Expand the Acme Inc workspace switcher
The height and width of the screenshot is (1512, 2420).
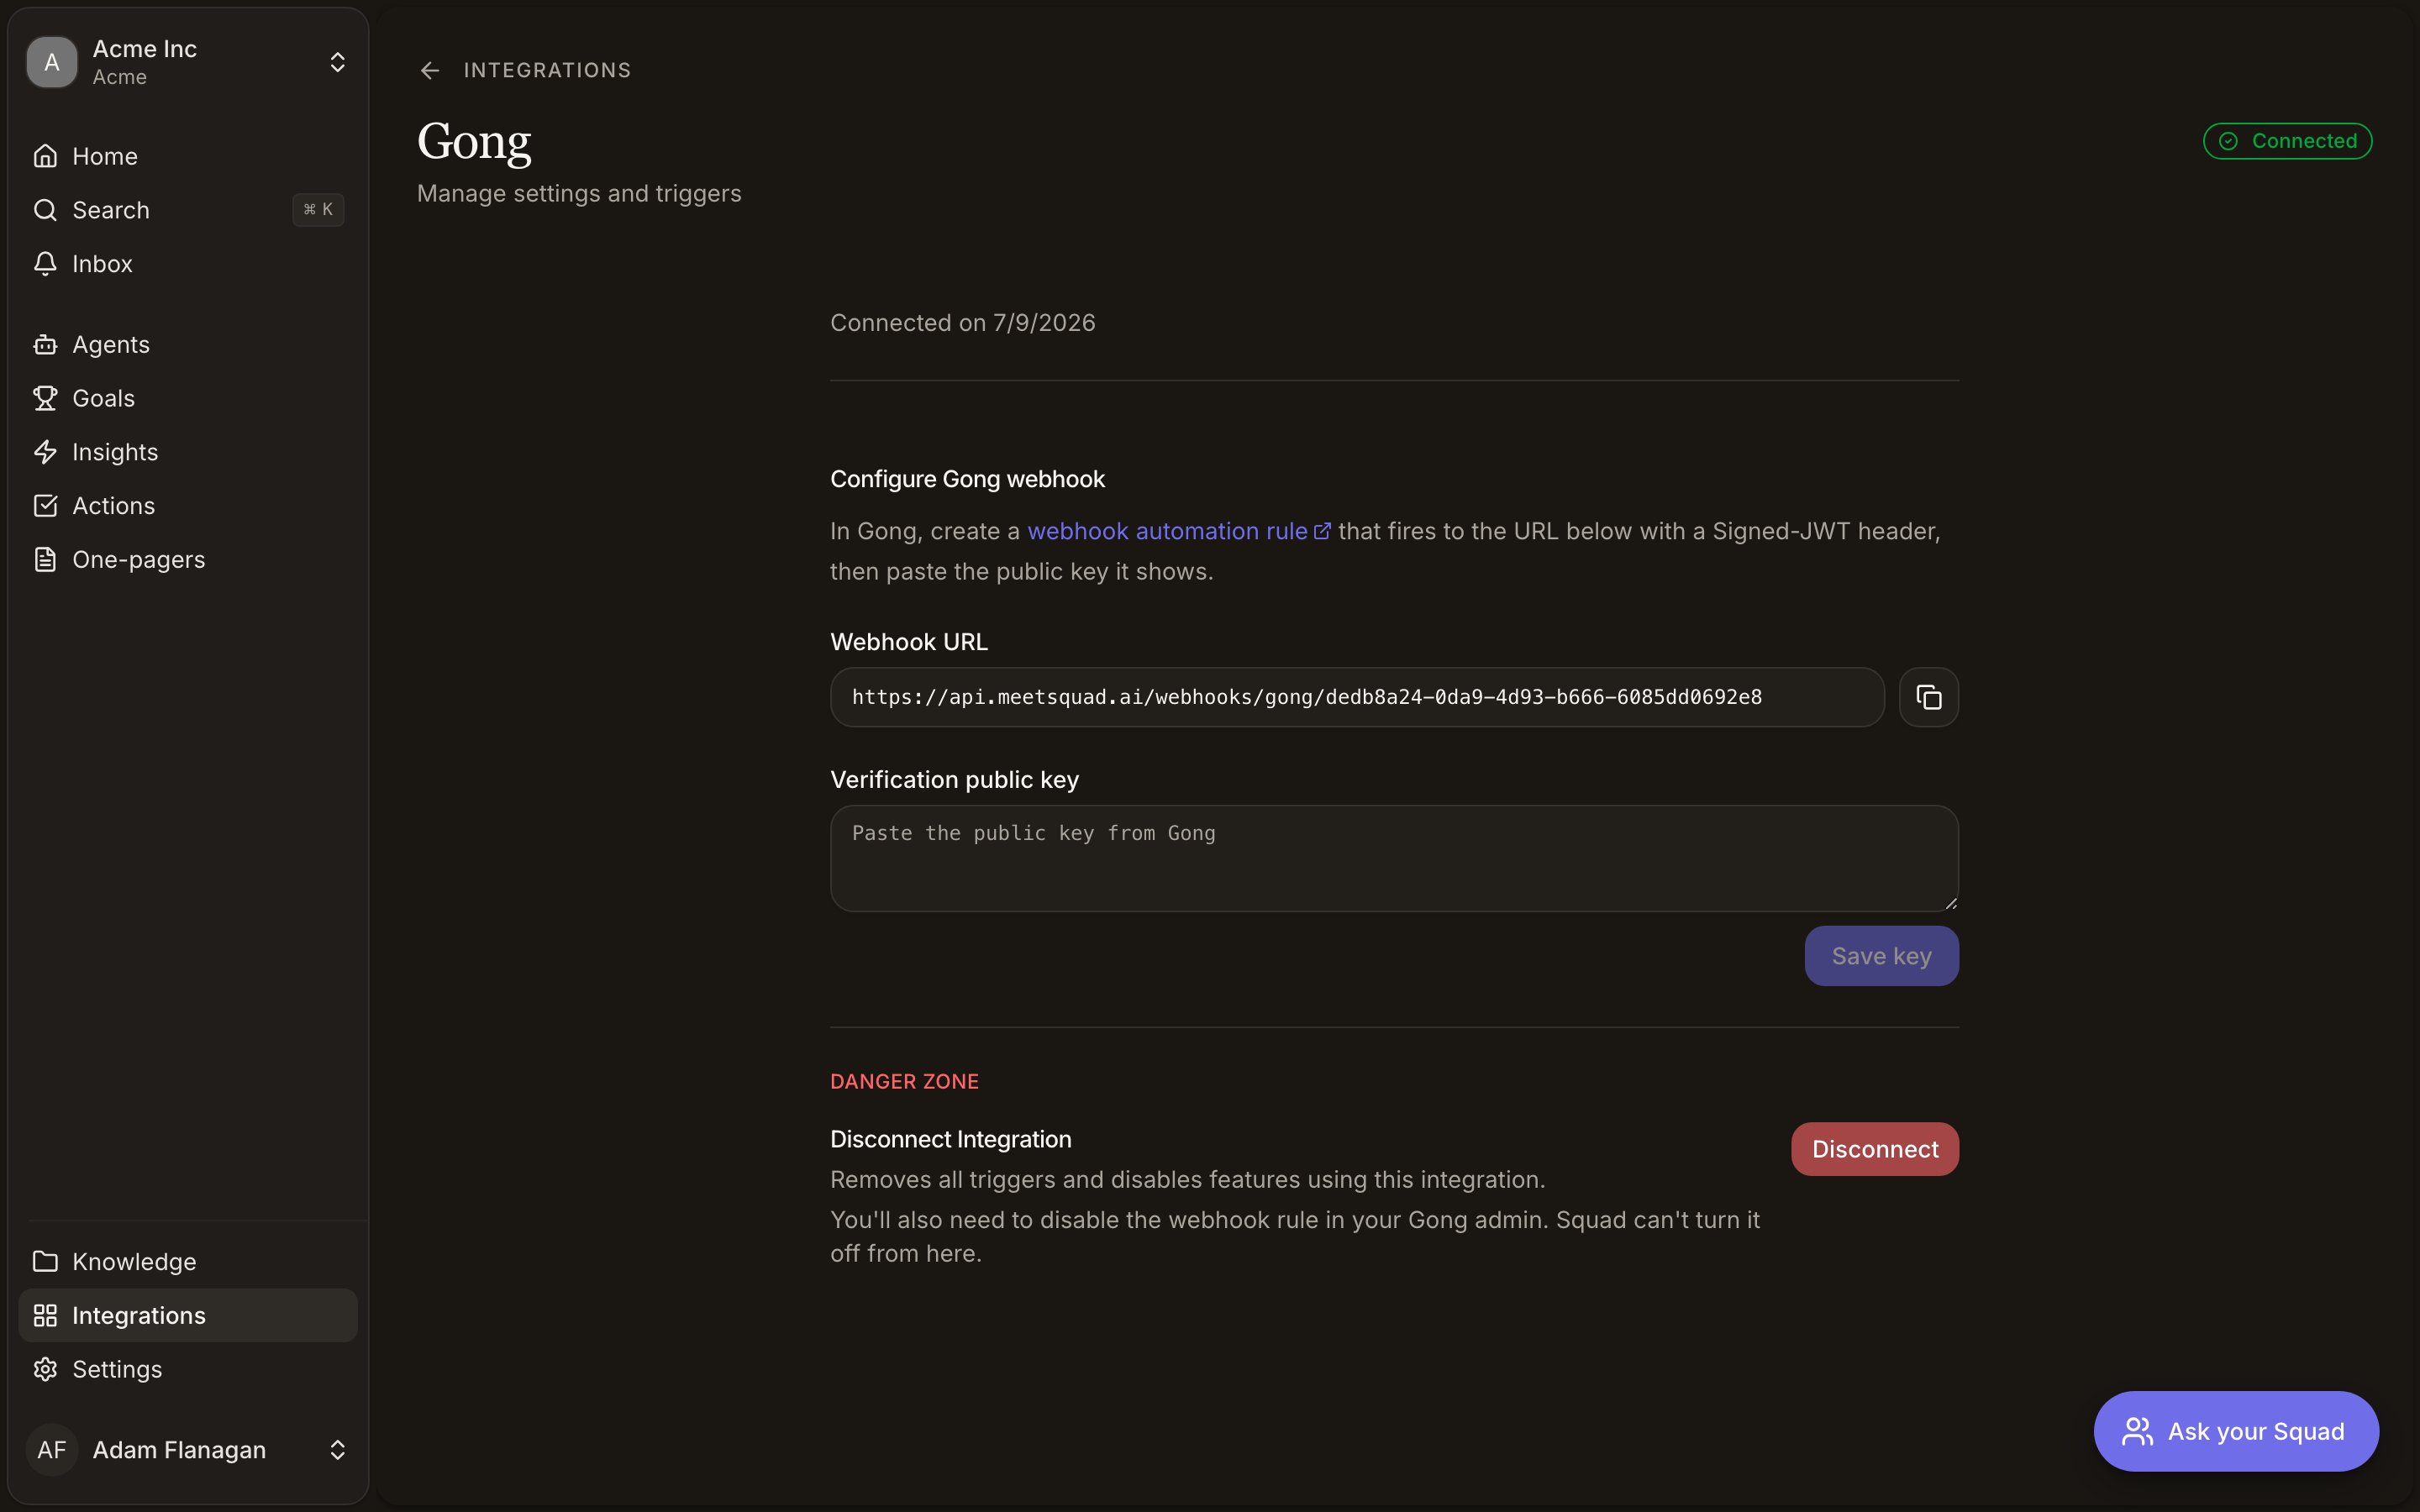338,62
